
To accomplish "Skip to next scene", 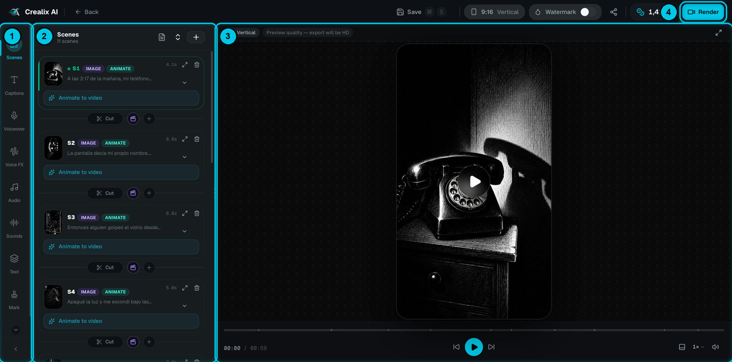I will [x=492, y=347].
